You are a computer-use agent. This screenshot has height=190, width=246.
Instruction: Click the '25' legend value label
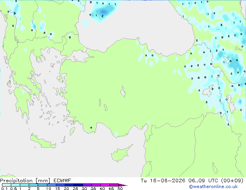click(75, 188)
